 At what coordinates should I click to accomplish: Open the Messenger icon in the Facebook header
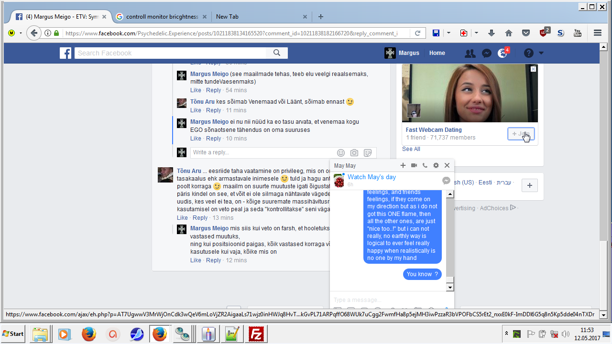click(487, 54)
